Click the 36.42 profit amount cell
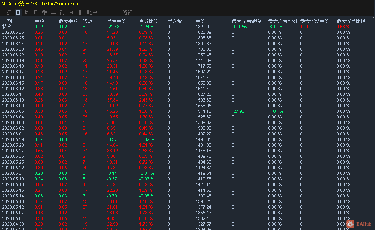The image size is (375, 230). pos(112,151)
